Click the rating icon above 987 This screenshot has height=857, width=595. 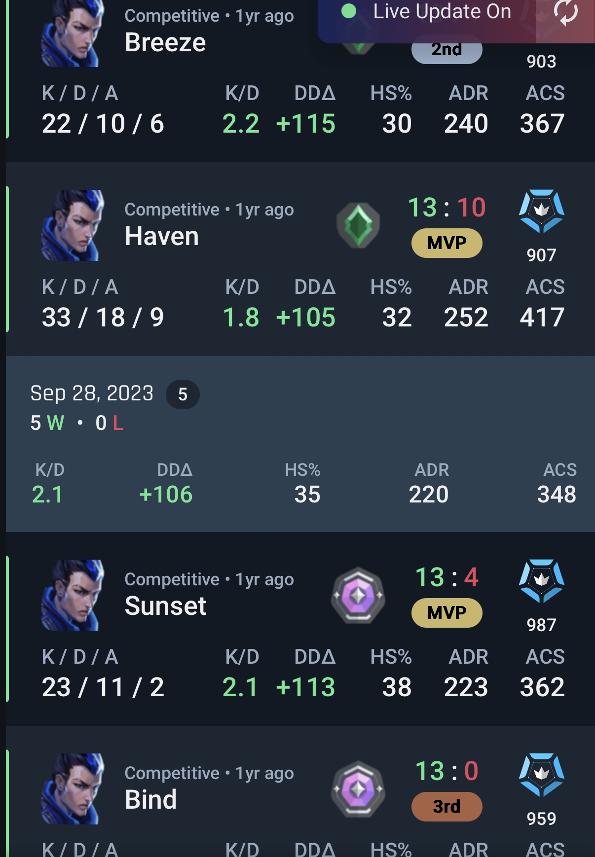[x=541, y=581]
